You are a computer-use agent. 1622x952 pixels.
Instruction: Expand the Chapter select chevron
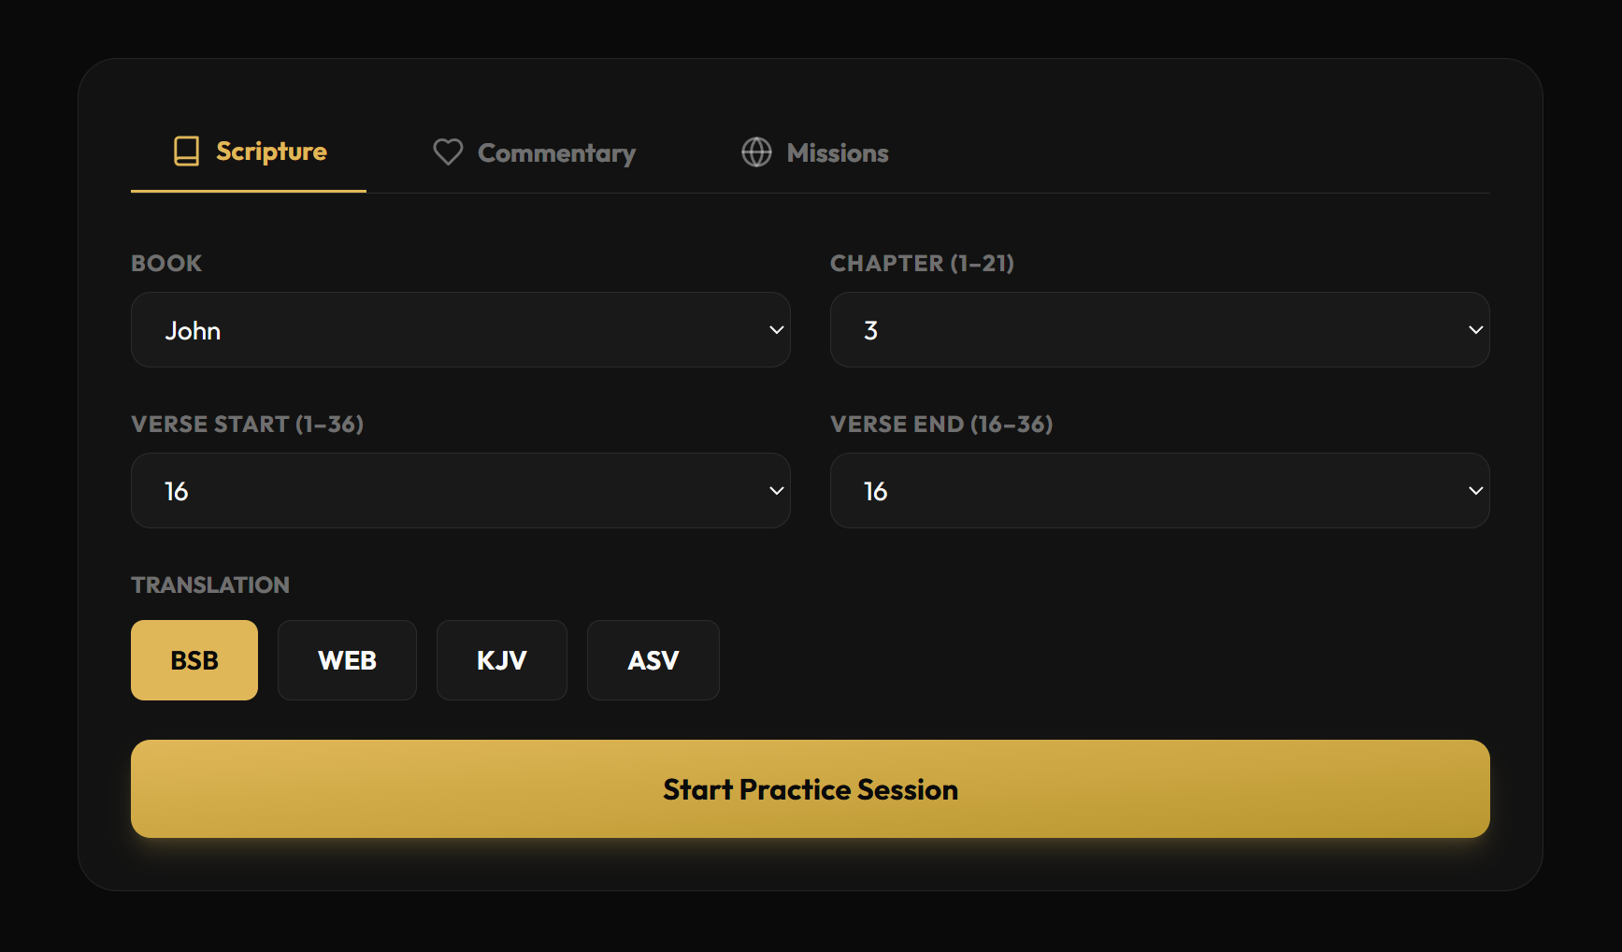tap(1475, 329)
